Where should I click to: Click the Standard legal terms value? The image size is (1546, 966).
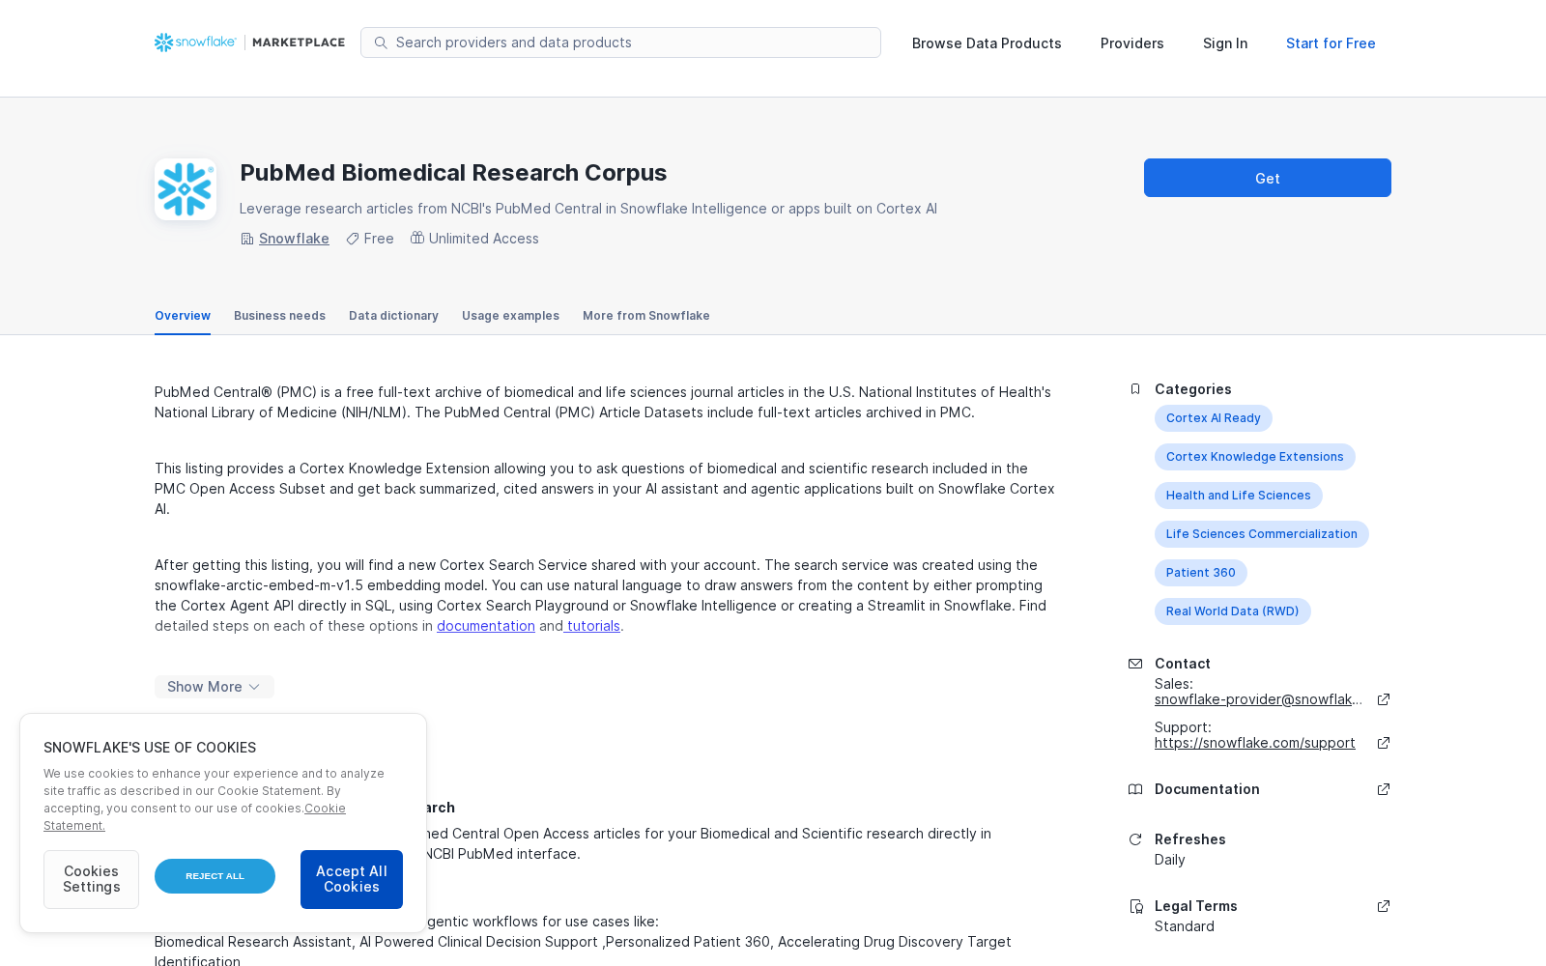[1185, 926]
